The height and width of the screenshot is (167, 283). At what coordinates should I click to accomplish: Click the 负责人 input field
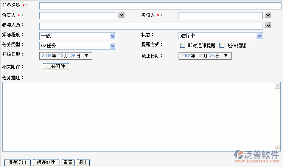click(x=78, y=15)
